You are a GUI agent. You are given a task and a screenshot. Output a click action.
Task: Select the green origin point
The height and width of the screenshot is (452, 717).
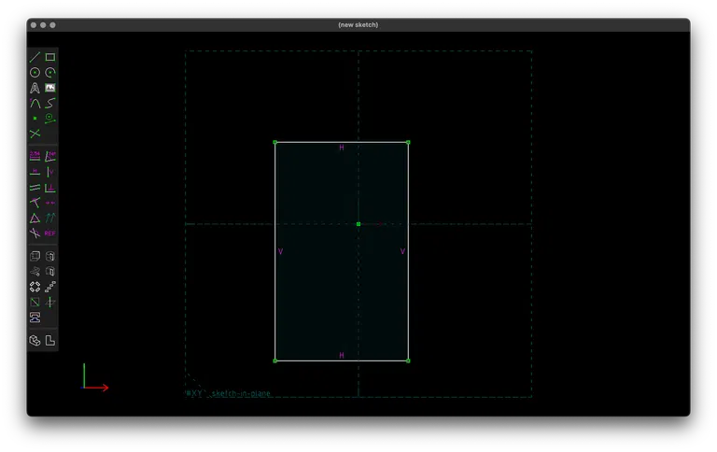[358, 224]
